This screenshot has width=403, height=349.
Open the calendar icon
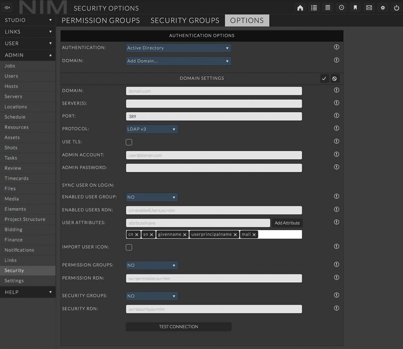328,7
